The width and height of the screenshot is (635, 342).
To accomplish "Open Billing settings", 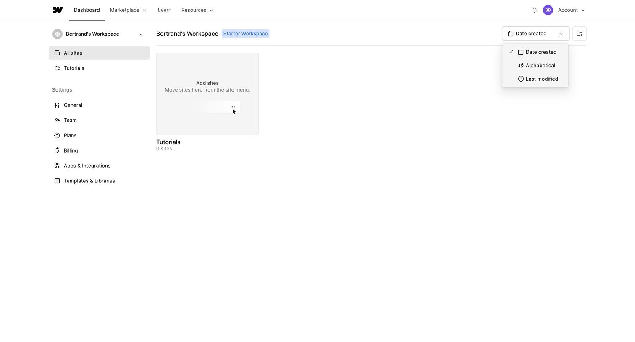I will (x=99, y=150).
